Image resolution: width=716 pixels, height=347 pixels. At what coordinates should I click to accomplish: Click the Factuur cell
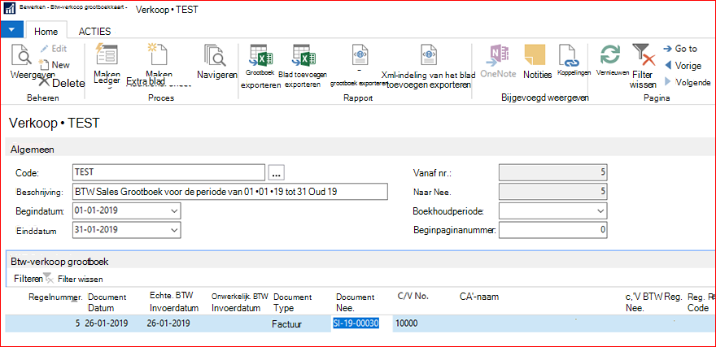pos(288,325)
